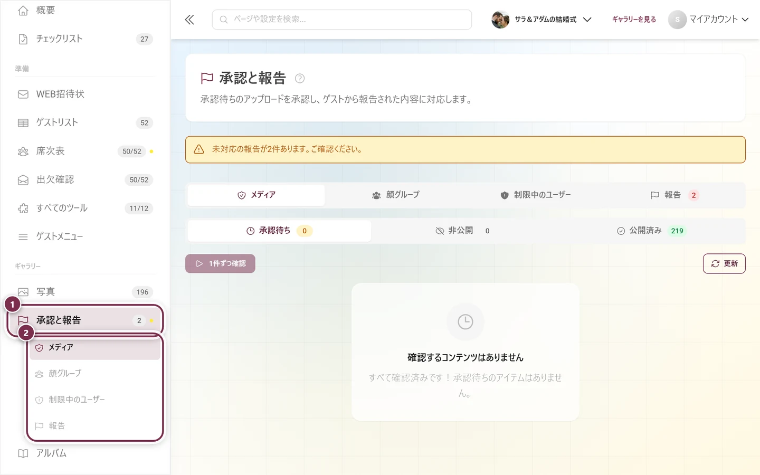Click the hamburger icon for ゲストメニュー
The height and width of the screenshot is (475, 760).
click(23, 237)
